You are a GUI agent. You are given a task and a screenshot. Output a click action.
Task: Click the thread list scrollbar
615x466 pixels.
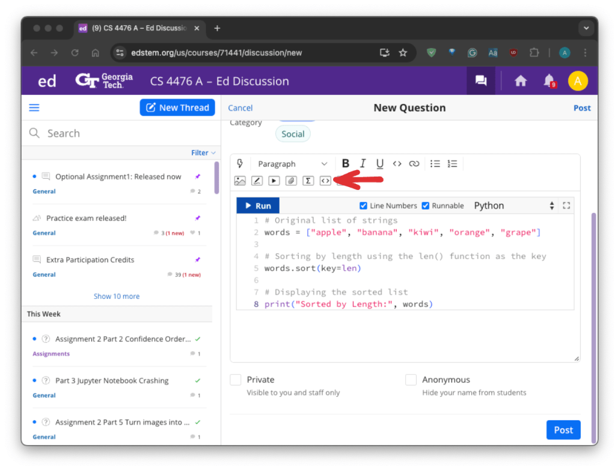click(216, 178)
